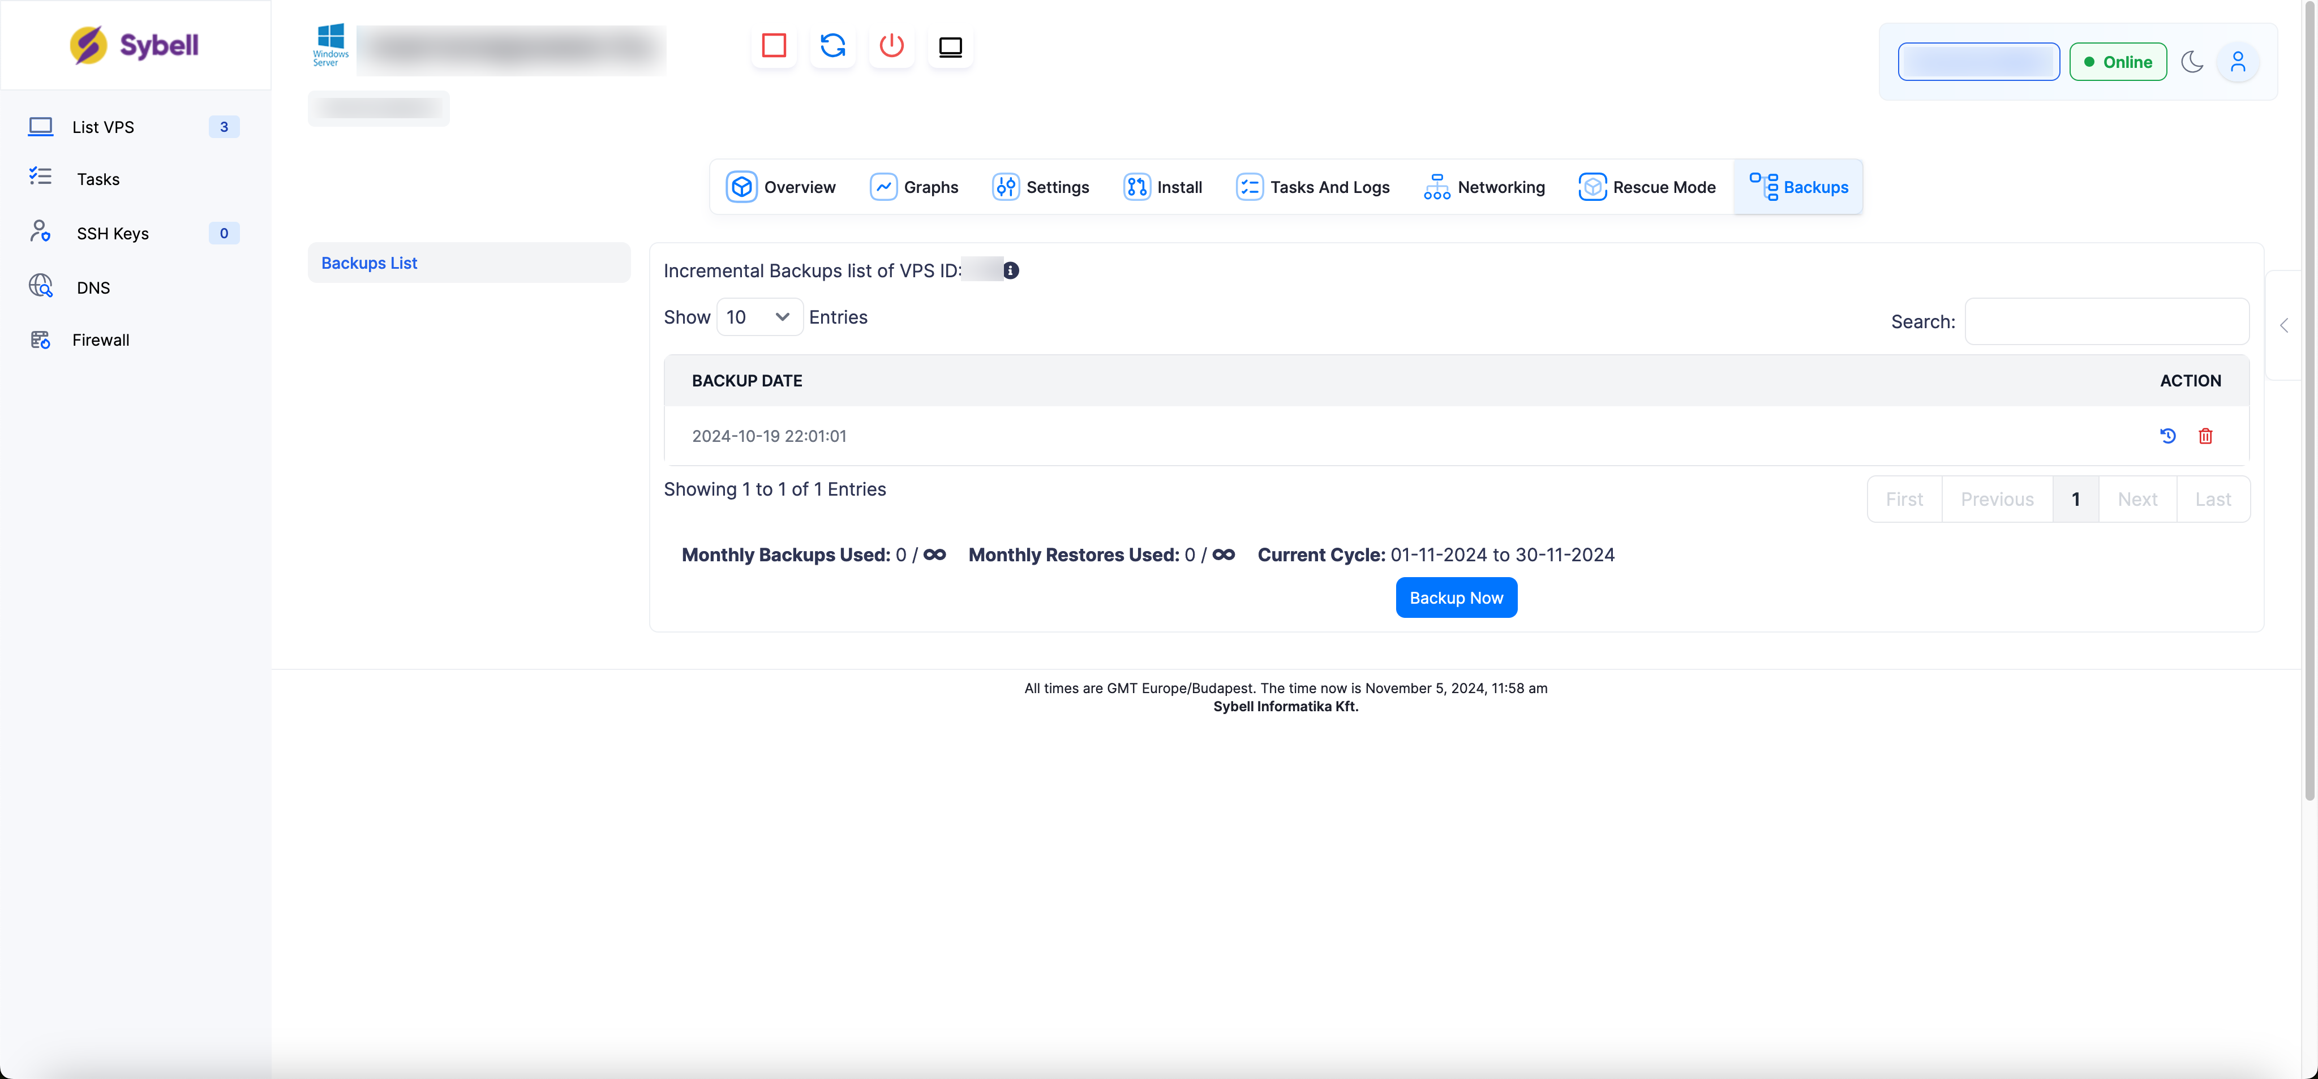Click in the Search input field
This screenshot has height=1079, width=2318.
pyautogui.click(x=2106, y=321)
